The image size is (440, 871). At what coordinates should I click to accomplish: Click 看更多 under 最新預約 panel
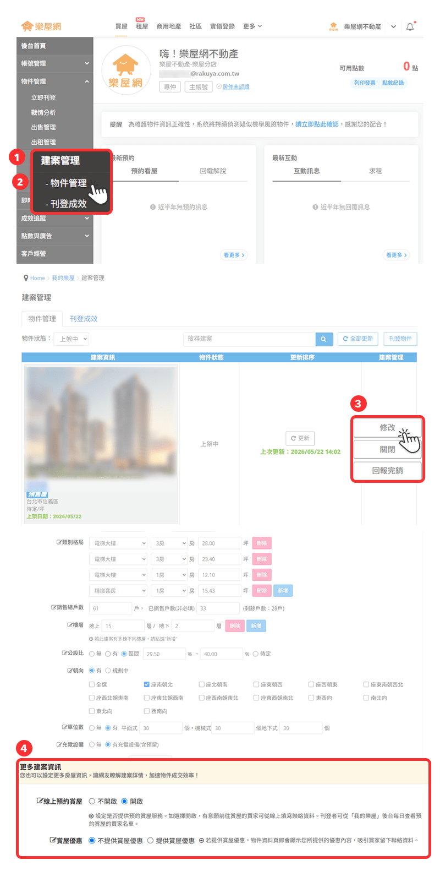tap(234, 255)
